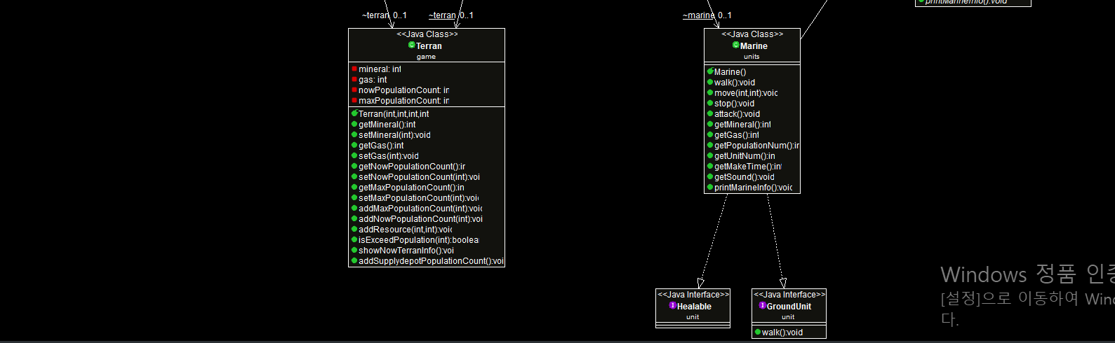Select the Marine class name header
Viewport: 1115px width, 343px height.
[754, 45]
